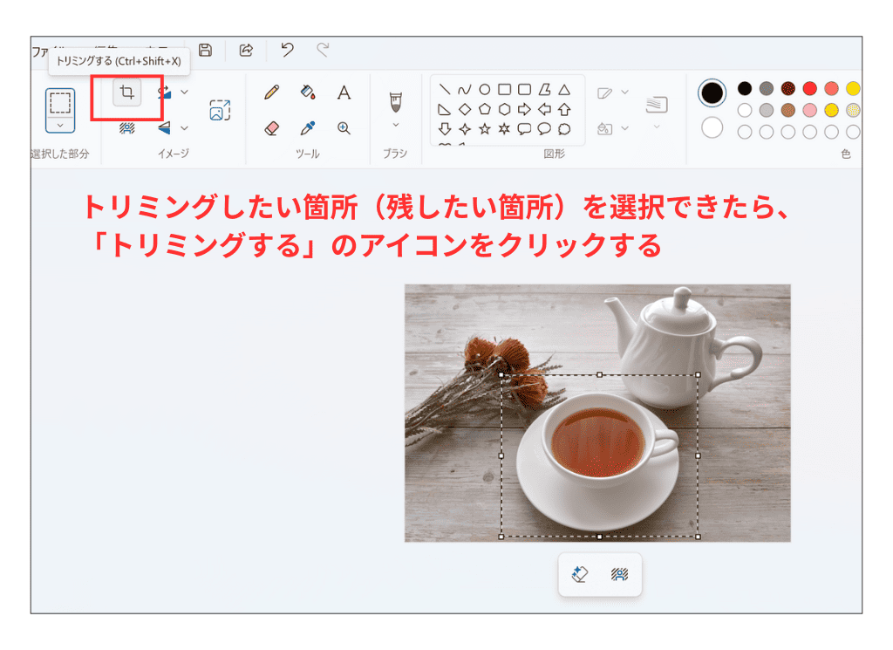Image resolution: width=893 pixels, height=650 pixels.
Task: Click the Save icon
Action: pos(204,50)
